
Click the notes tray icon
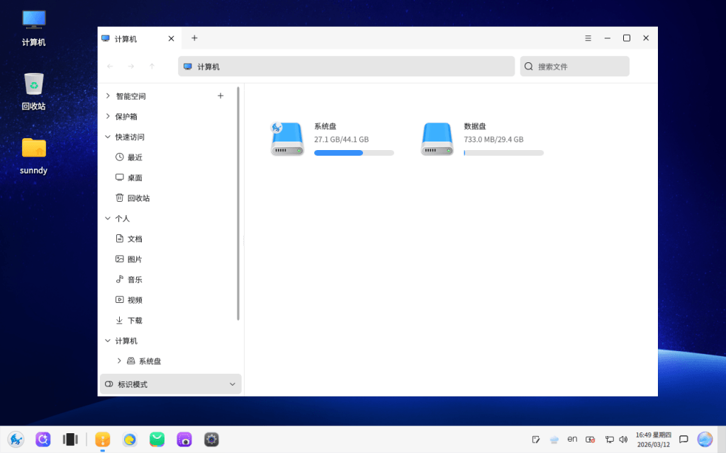536,439
